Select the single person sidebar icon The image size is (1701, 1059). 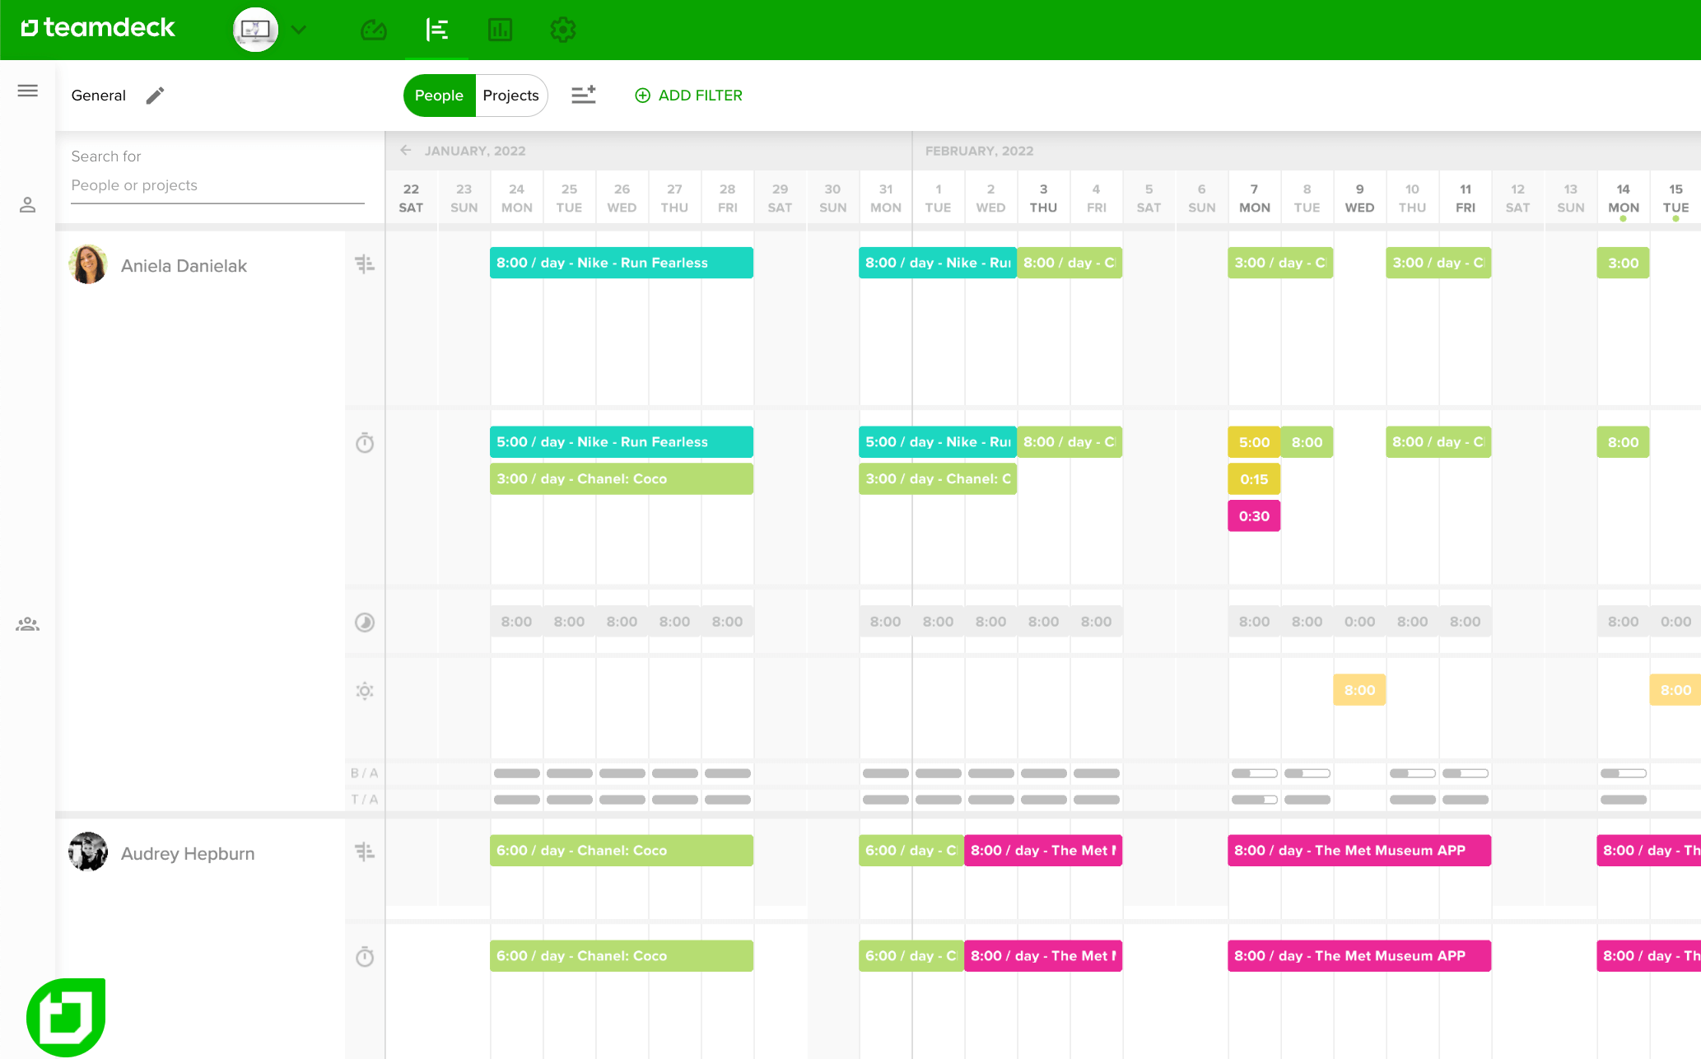(28, 205)
